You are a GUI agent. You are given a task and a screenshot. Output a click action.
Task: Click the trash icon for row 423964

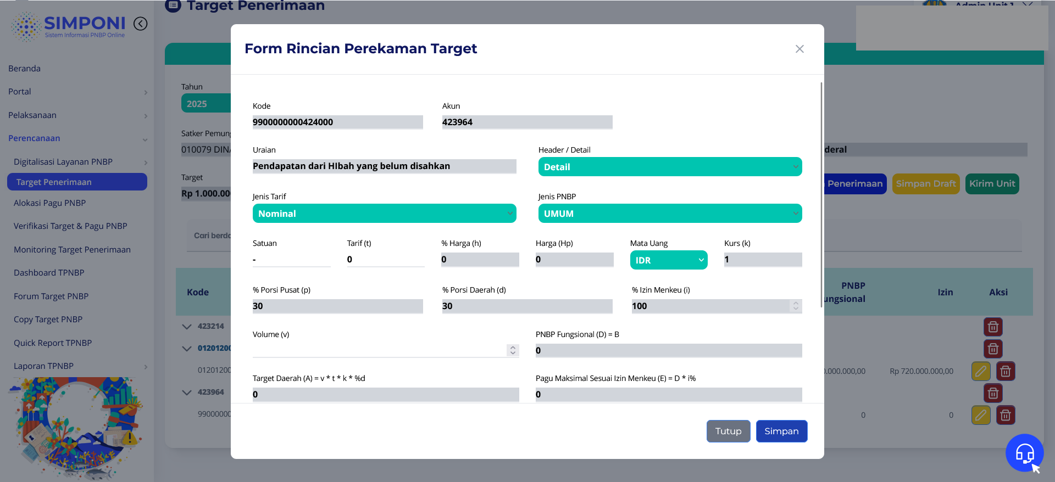pyautogui.click(x=993, y=393)
